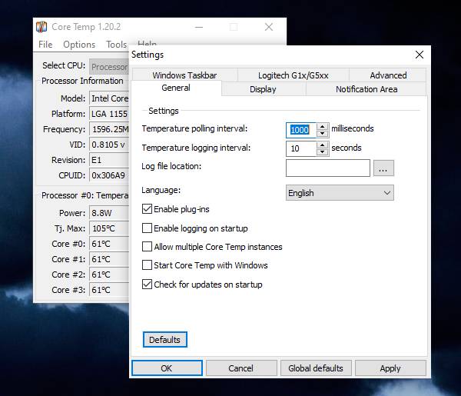Increase temperature polling interval with up arrow
The width and height of the screenshot is (461, 396).
(322, 127)
